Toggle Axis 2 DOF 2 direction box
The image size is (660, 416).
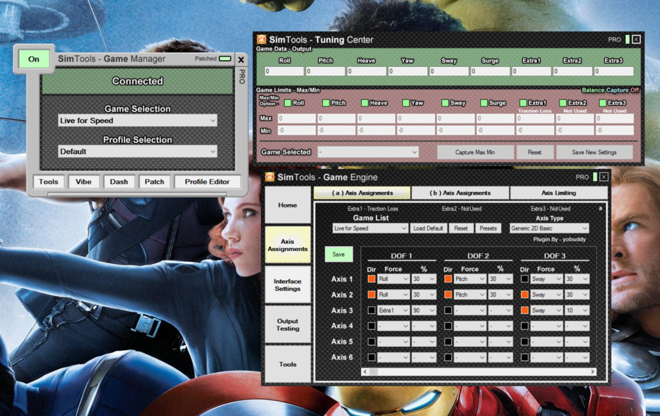pos(448,294)
